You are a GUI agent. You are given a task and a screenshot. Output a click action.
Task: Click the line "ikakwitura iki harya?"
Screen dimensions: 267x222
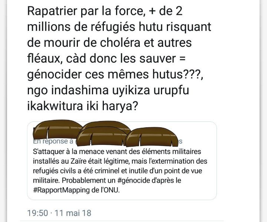[82, 106]
